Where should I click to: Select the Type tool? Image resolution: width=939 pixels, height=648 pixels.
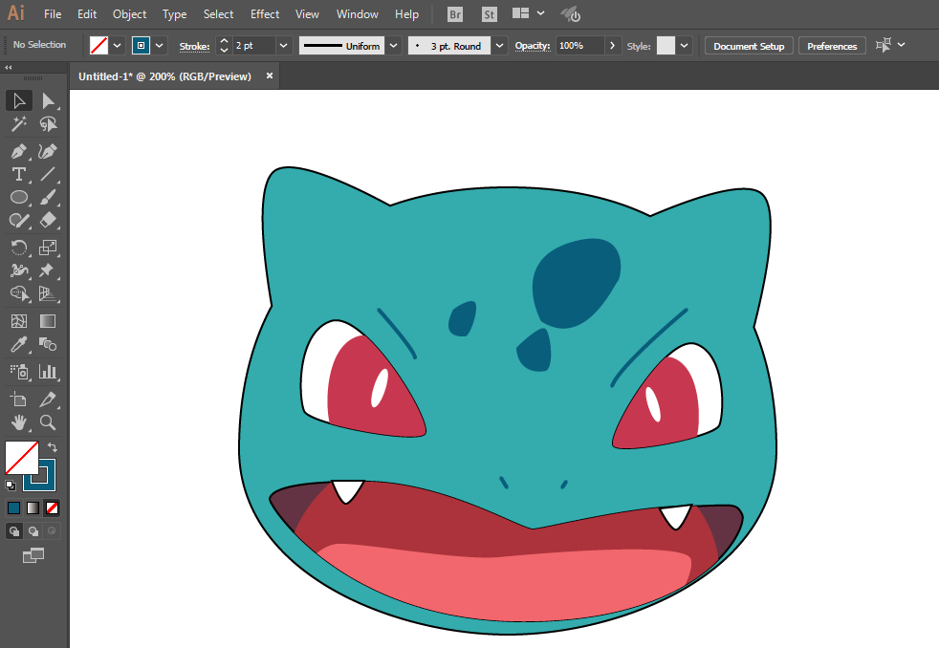[x=18, y=174]
